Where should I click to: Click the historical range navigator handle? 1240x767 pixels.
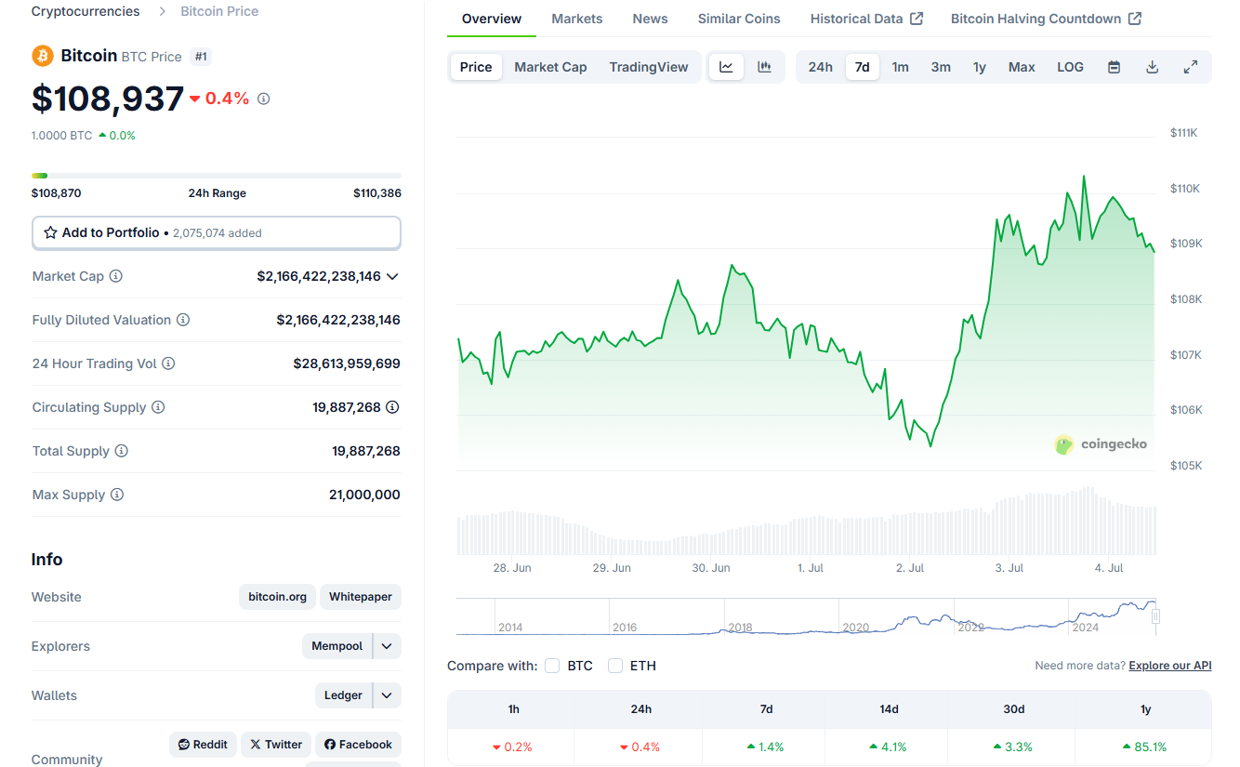[1156, 616]
